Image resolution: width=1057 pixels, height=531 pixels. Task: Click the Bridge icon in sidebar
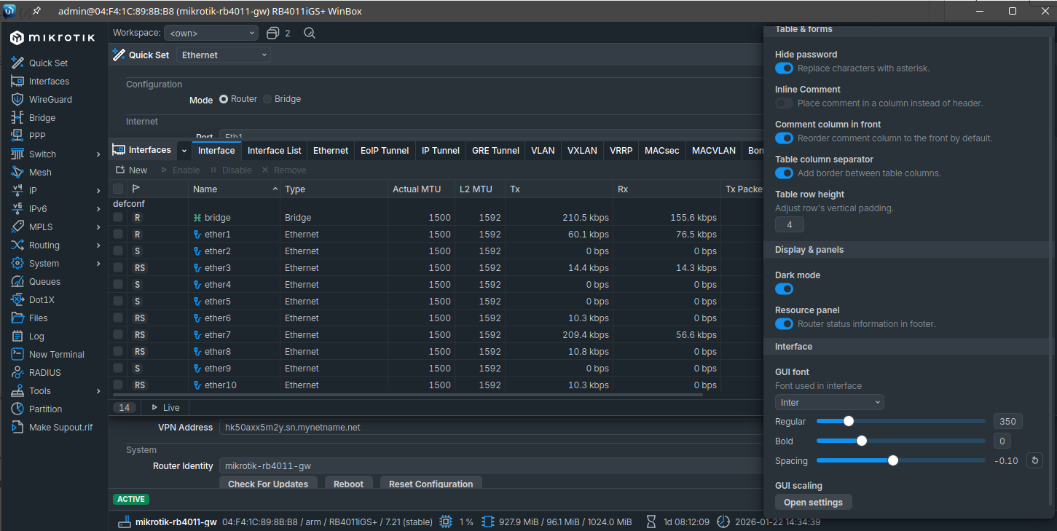click(x=17, y=117)
